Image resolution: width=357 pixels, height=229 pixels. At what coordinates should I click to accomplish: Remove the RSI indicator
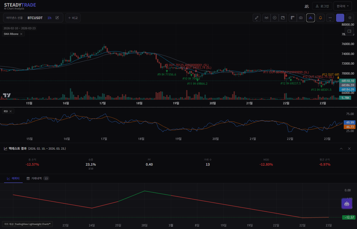point(10,111)
